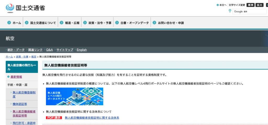Click the arrow icon beside お問い合わせ・申請

pyautogui.click(x=154, y=23)
